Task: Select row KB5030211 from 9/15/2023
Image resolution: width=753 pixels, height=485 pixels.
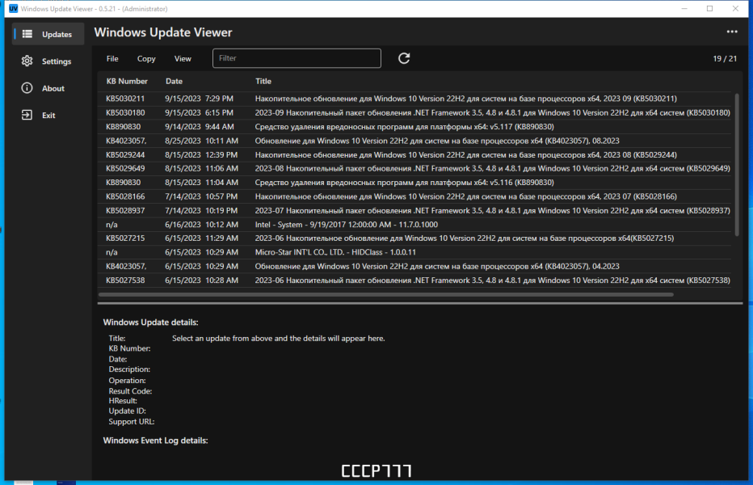Action: [x=415, y=99]
